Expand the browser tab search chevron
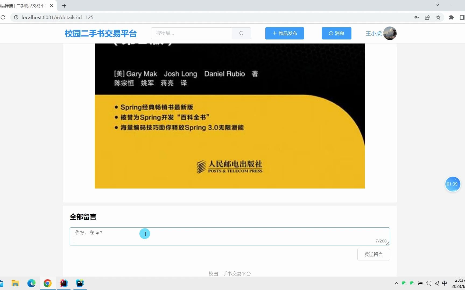This screenshot has height=290, width=465. pos(436,5)
